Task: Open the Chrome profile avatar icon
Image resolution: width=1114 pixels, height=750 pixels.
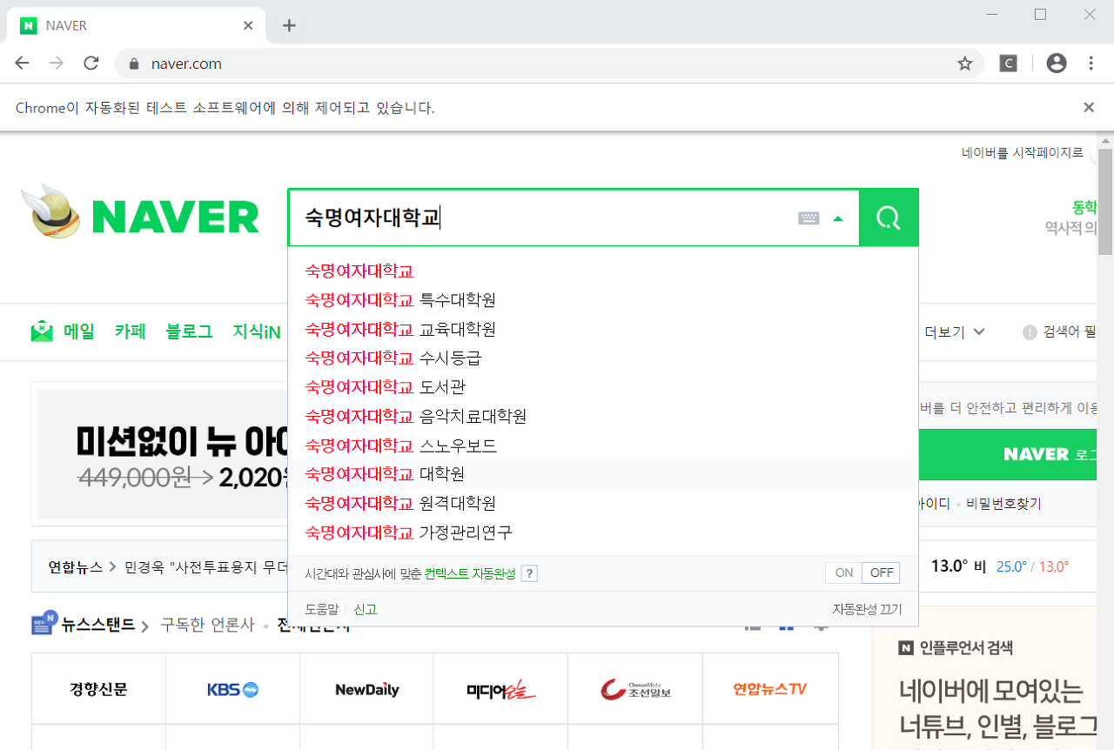Action: 1057,64
